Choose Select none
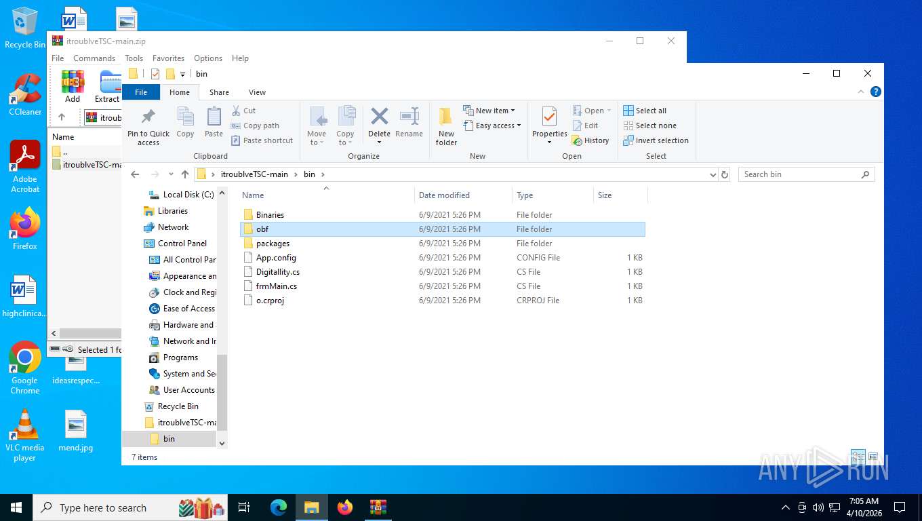The image size is (922, 521). click(649, 126)
